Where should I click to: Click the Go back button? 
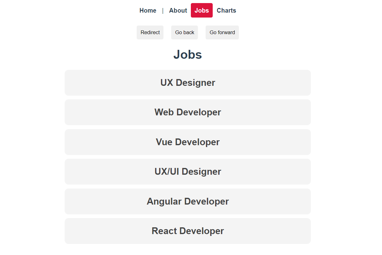(x=185, y=32)
